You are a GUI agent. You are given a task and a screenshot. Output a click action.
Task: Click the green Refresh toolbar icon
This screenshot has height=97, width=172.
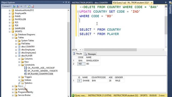click(x=29, y=6)
